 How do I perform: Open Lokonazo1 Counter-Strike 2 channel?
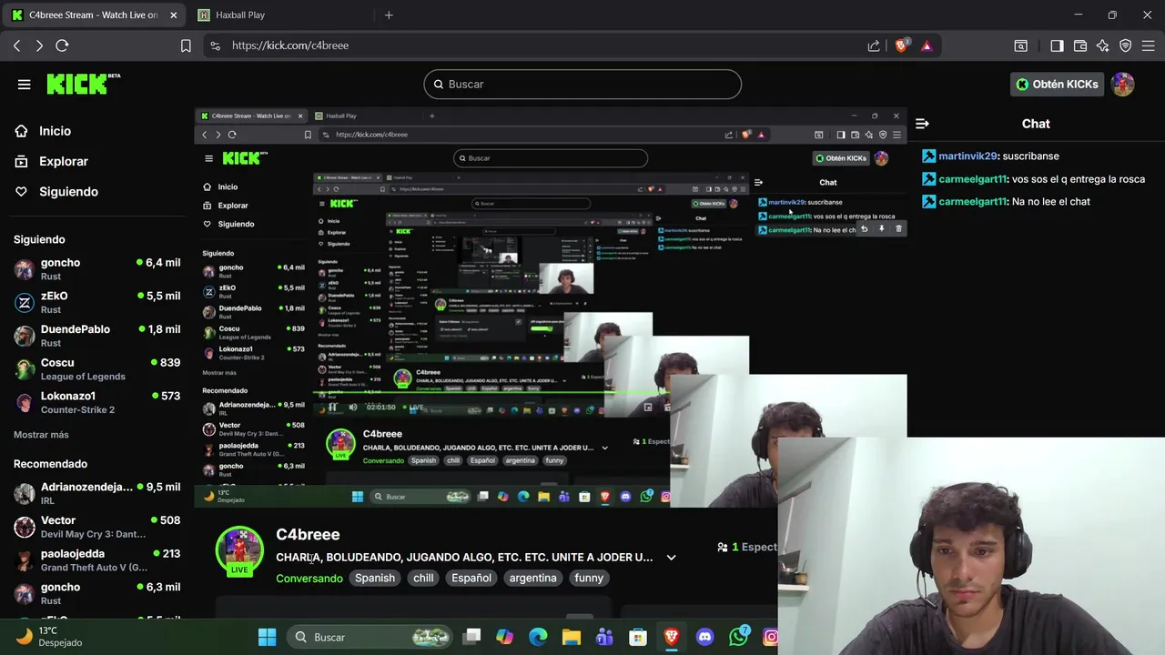[97, 403]
